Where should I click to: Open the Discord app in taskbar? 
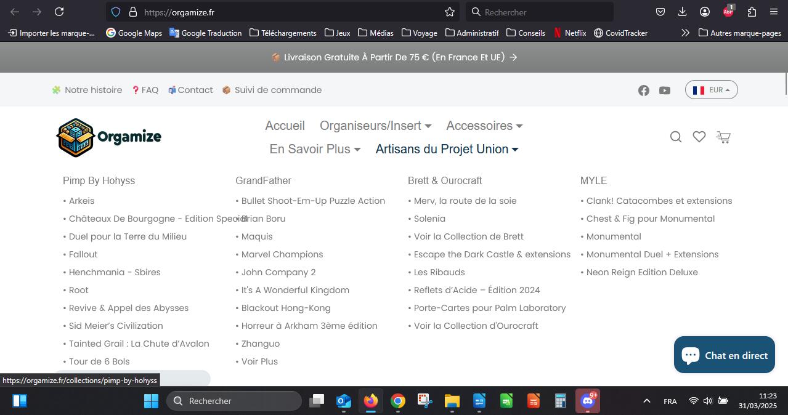tap(587, 401)
